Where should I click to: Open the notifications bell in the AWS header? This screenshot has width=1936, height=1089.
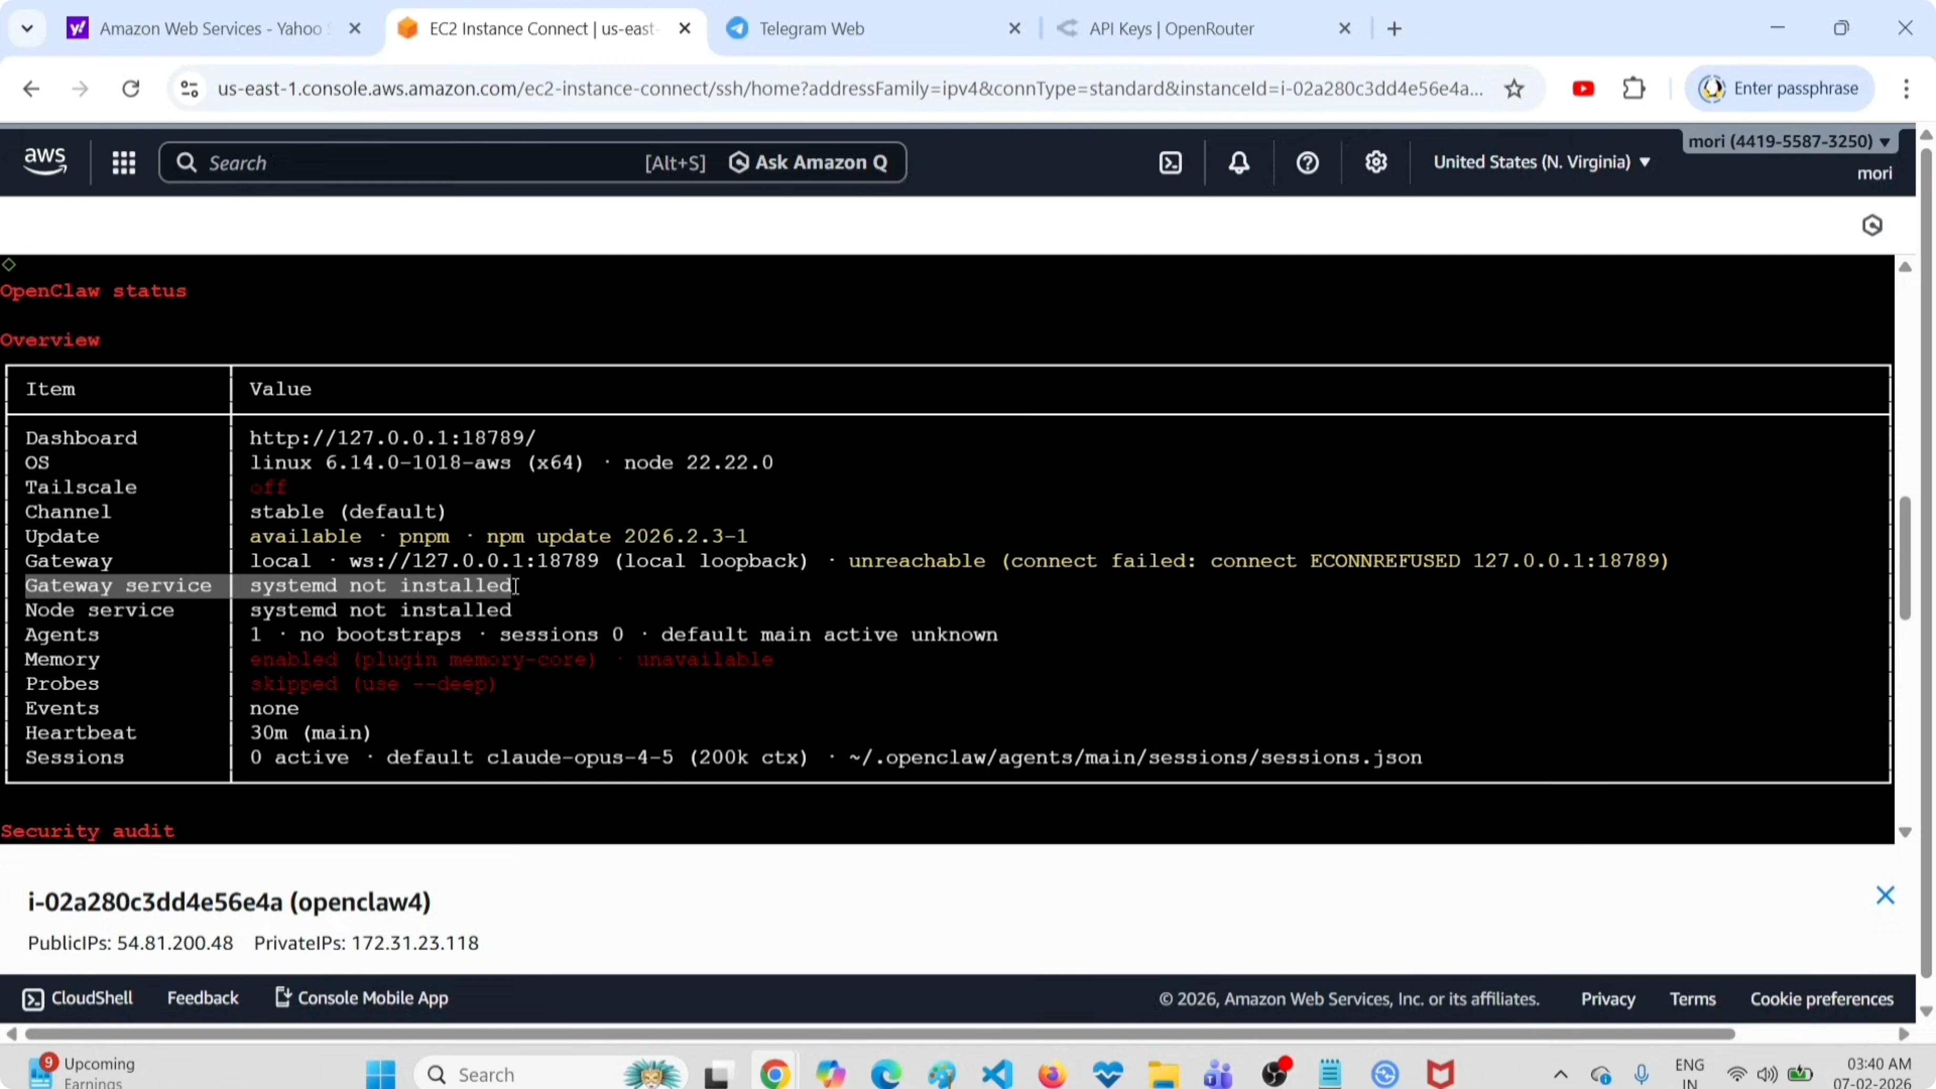click(x=1238, y=163)
